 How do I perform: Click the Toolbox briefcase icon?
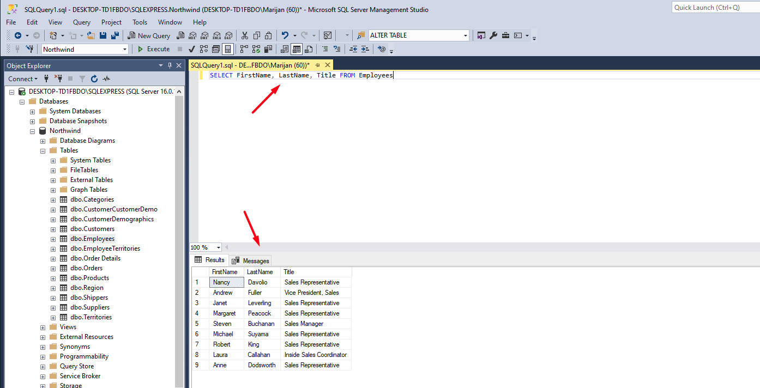pos(505,35)
